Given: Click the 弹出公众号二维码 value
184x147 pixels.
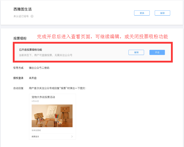Looking at the screenshot, I should [x=39, y=68].
